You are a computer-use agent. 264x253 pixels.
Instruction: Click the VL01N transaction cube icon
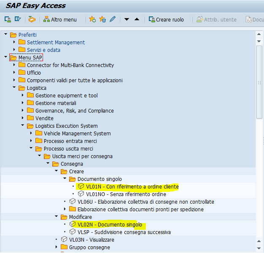pyautogui.click(x=81, y=186)
